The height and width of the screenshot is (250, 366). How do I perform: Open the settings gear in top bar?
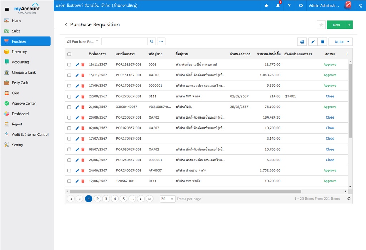[301, 6]
